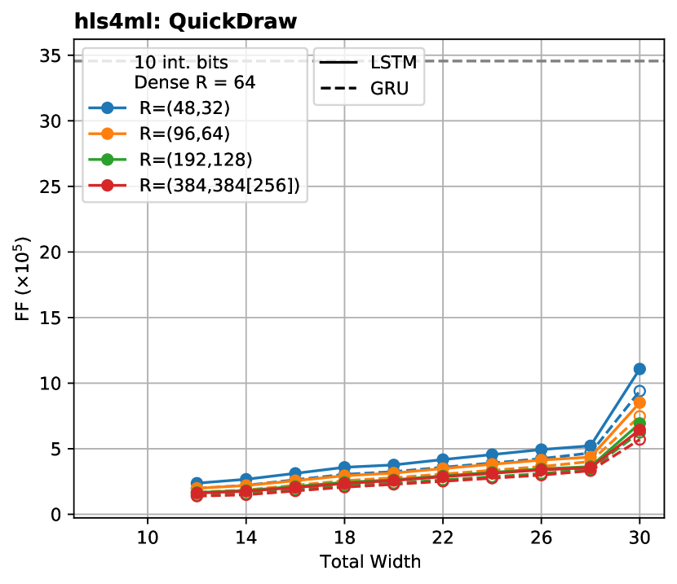Click the y-axis tick label '20'
This screenshot has height=584, width=677.
coord(51,252)
